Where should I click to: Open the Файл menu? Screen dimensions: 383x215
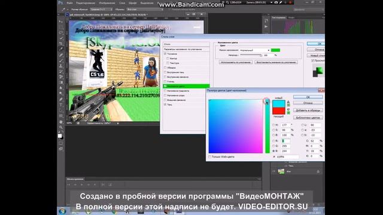pos(69,3)
